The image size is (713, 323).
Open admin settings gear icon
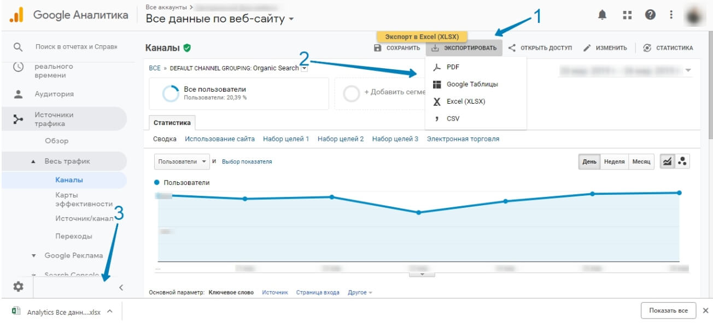19,286
